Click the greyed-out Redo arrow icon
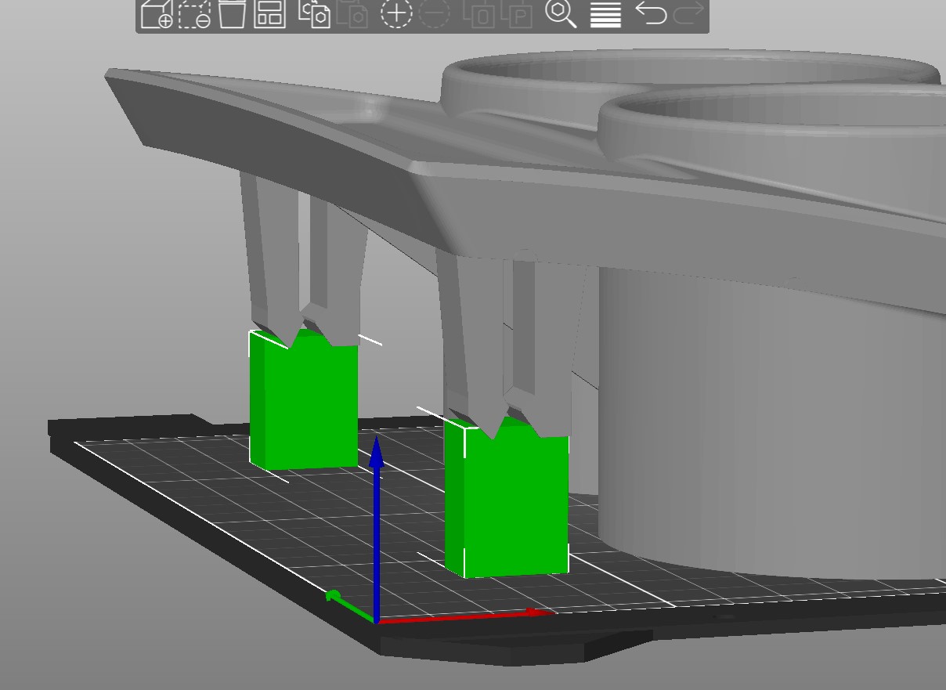The width and height of the screenshot is (946, 690). (688, 13)
